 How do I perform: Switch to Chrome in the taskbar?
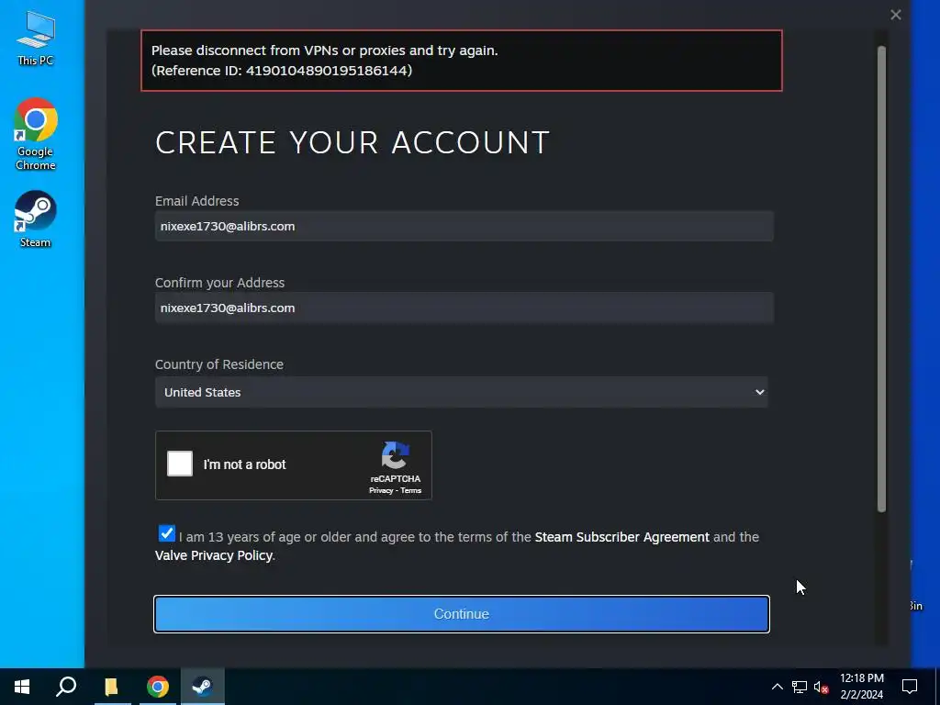[158, 687]
